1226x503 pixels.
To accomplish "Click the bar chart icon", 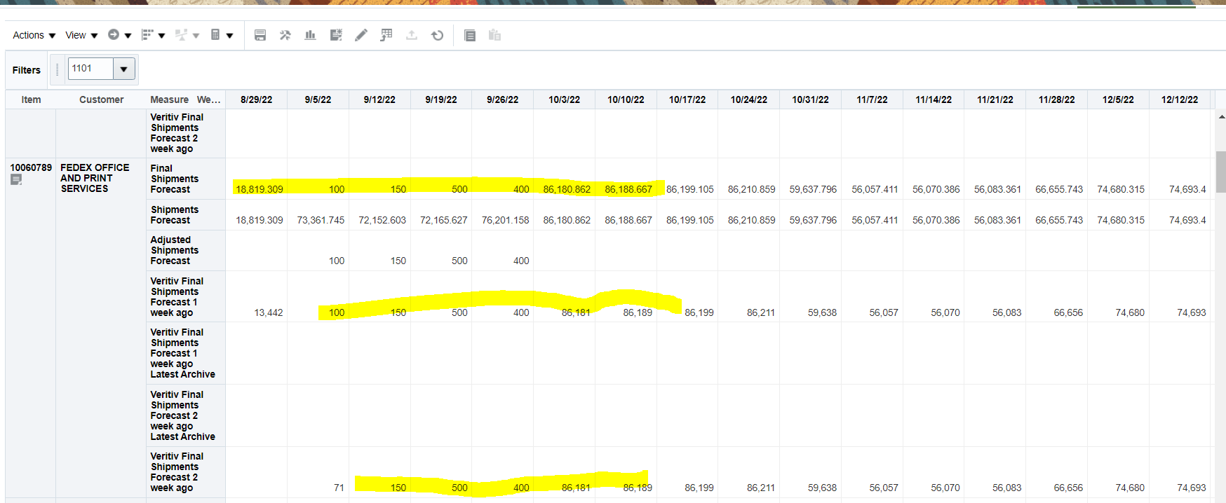I will tap(310, 35).
